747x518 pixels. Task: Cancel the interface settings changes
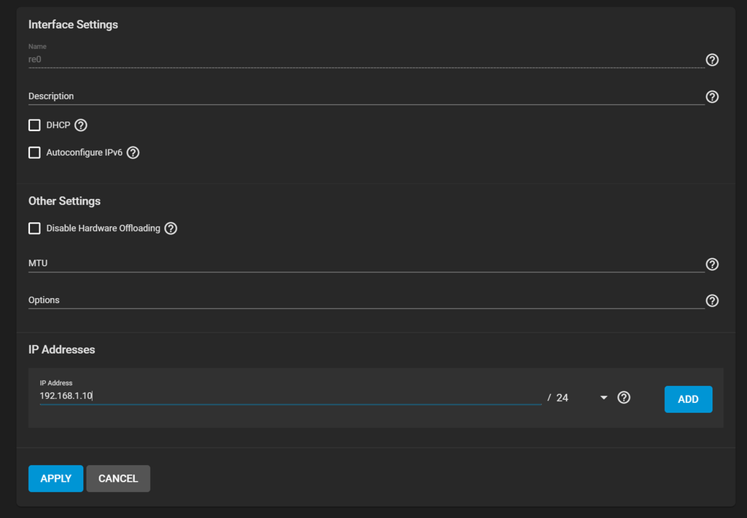[x=118, y=479]
